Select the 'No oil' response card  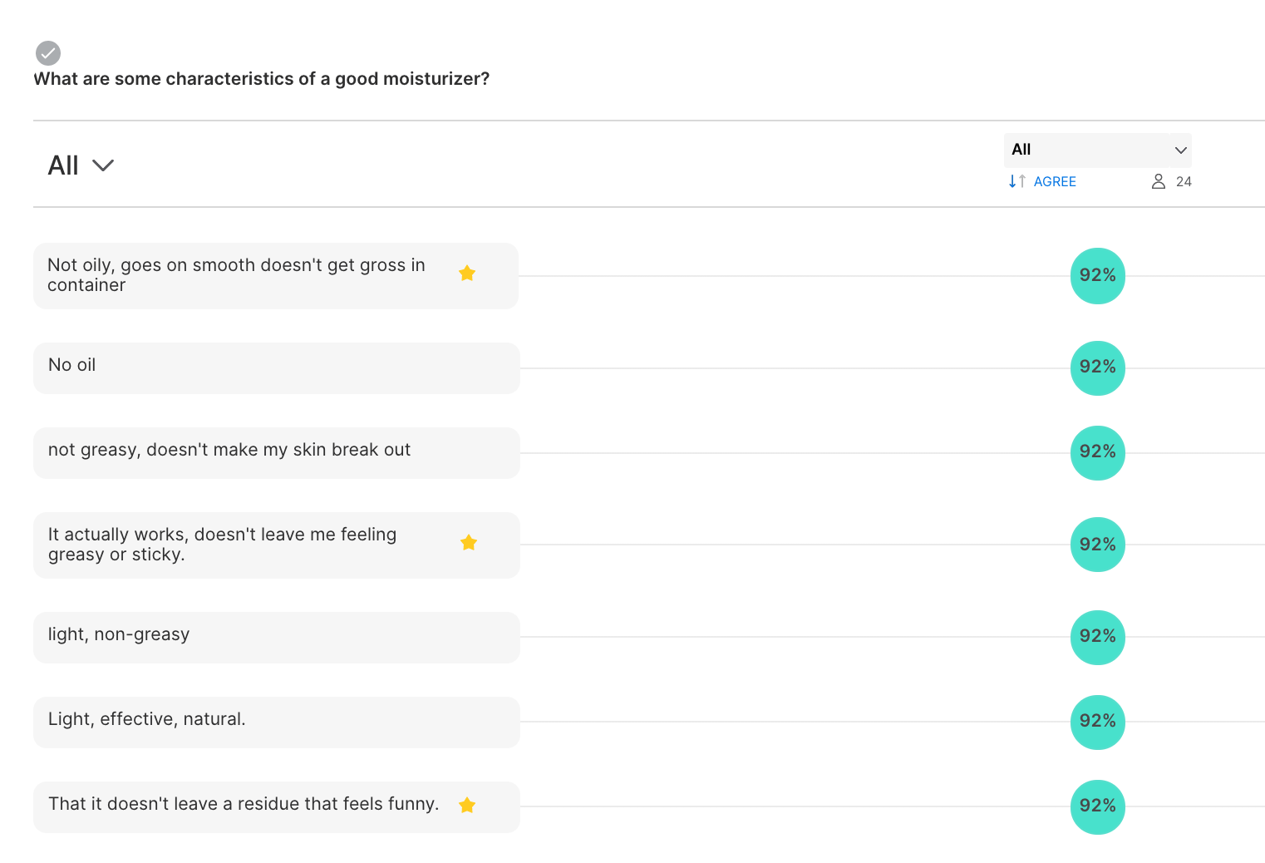[x=277, y=367]
